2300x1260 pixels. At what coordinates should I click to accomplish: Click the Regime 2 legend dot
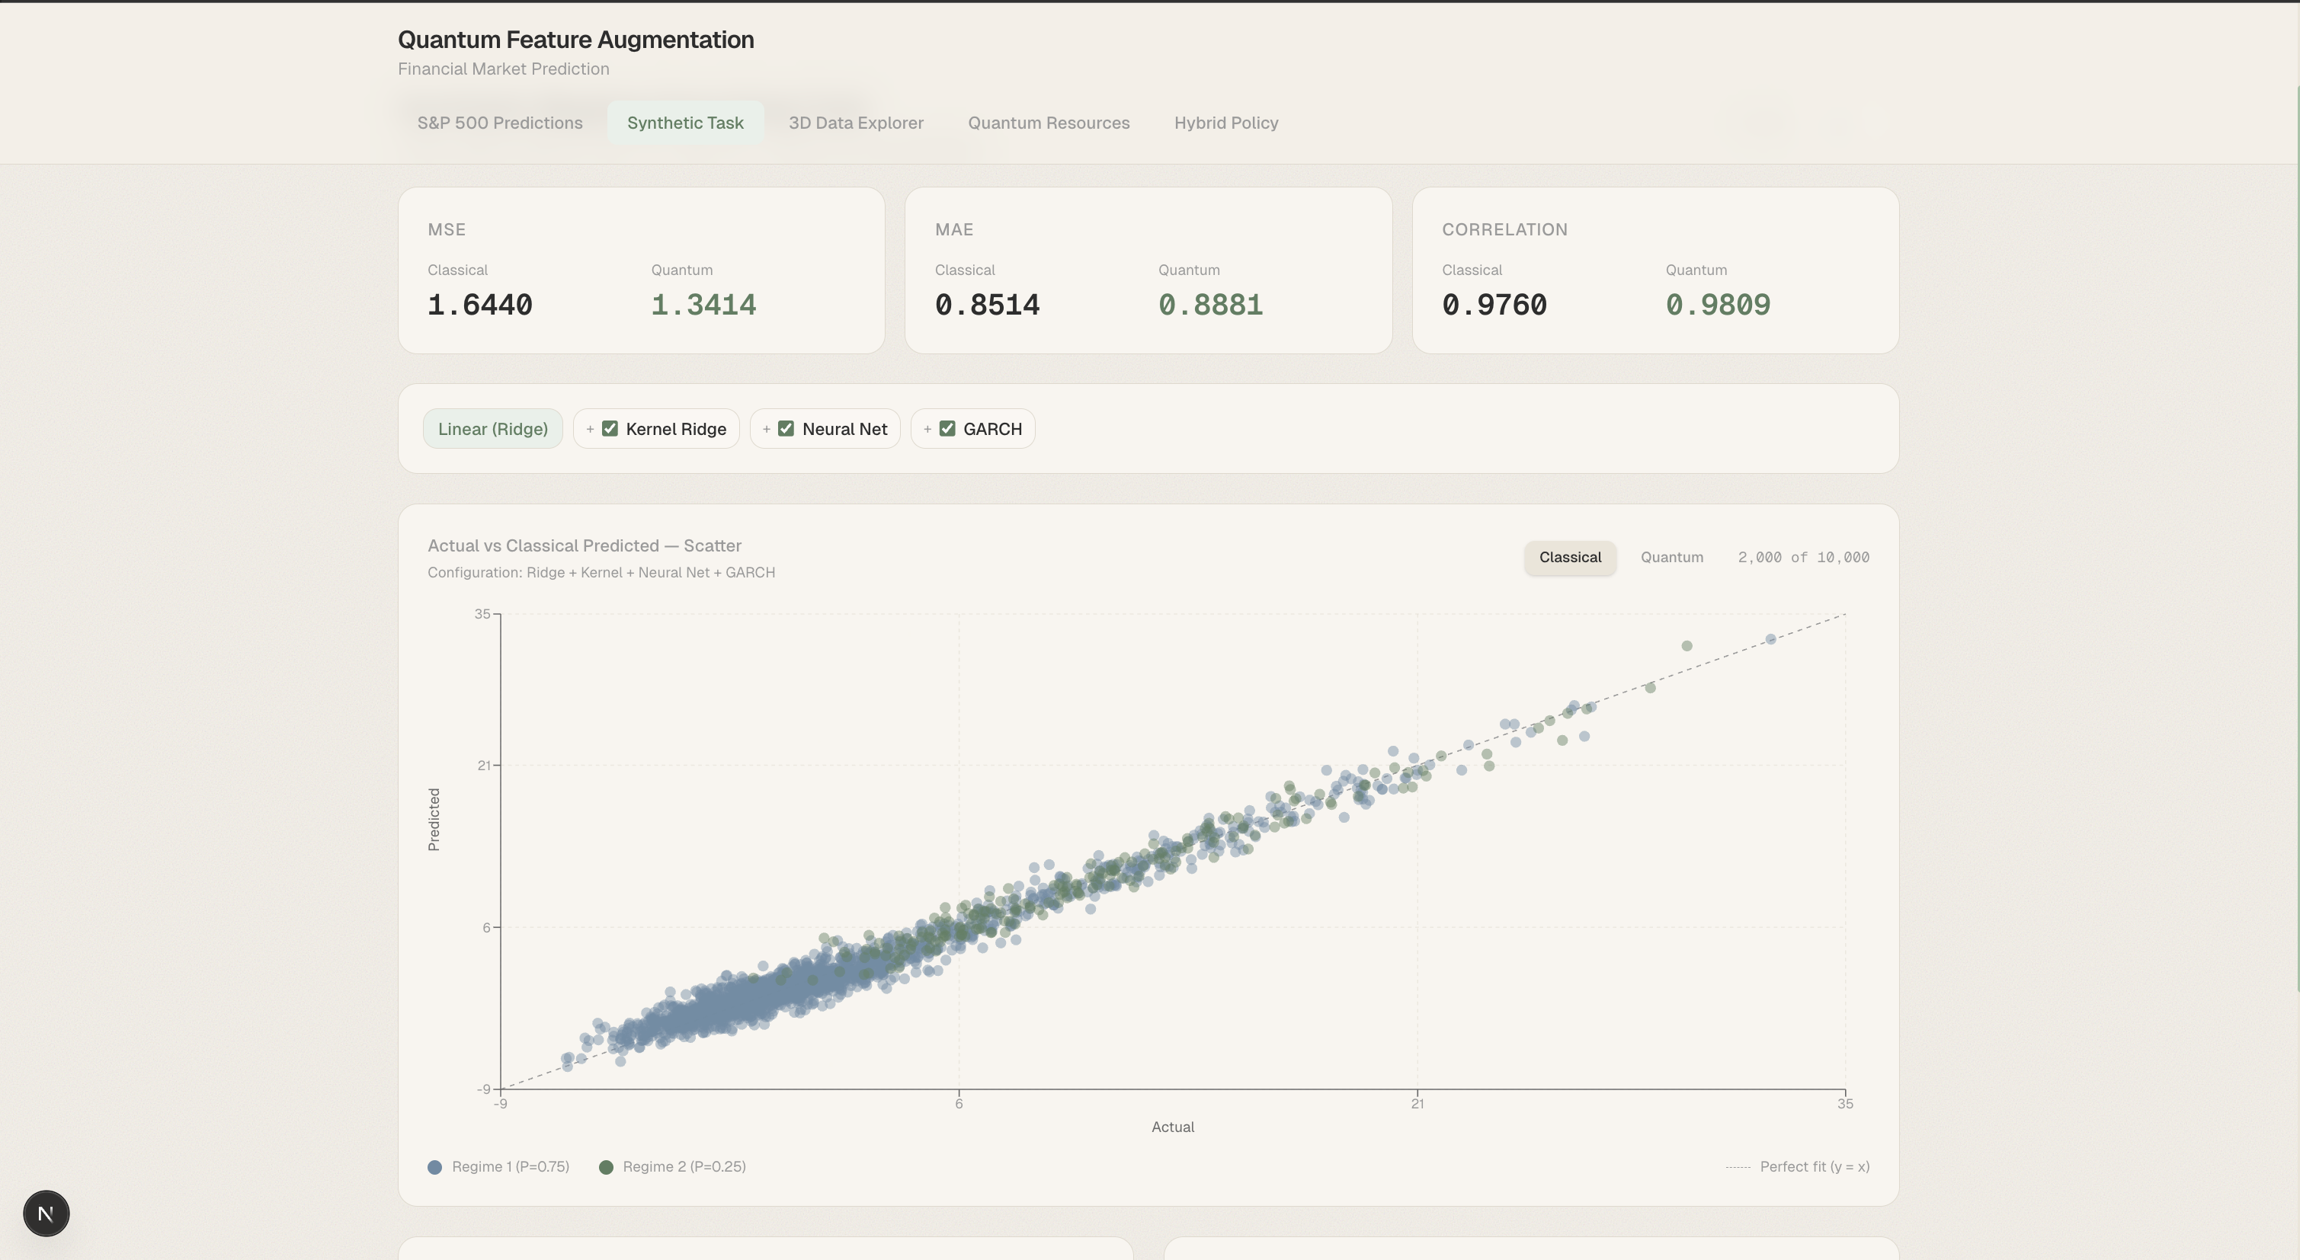[x=607, y=1167]
